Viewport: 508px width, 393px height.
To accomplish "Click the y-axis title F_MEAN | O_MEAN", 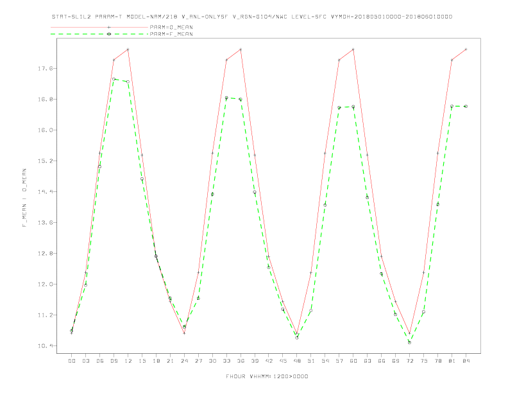I will tap(24, 198).
